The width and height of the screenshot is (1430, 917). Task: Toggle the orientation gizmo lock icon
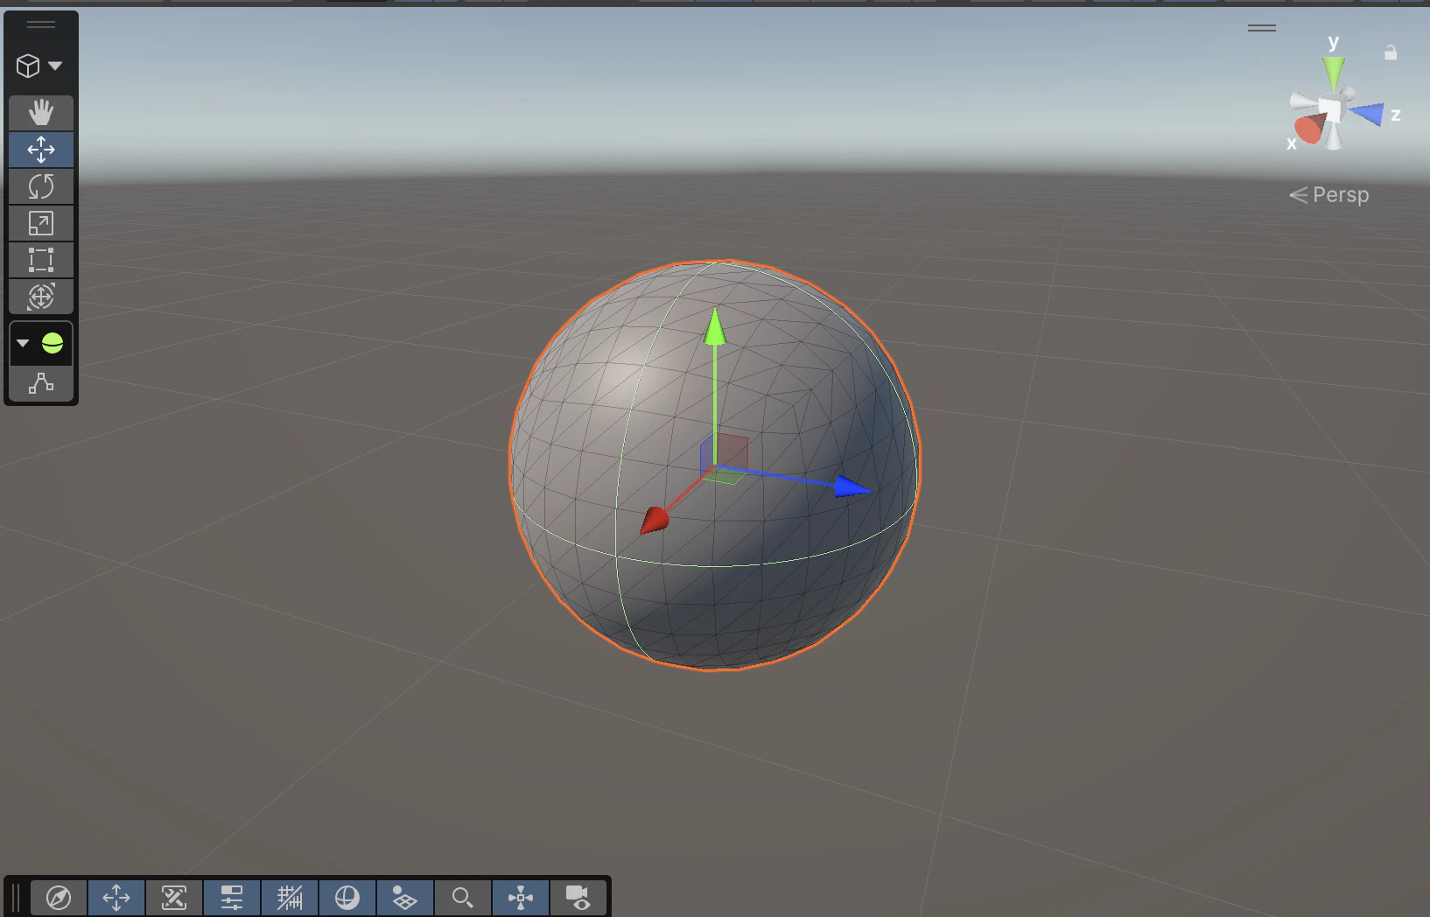(x=1391, y=52)
